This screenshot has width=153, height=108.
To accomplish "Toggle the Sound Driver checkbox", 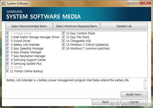I will pyautogui.click(x=7, y=41).
